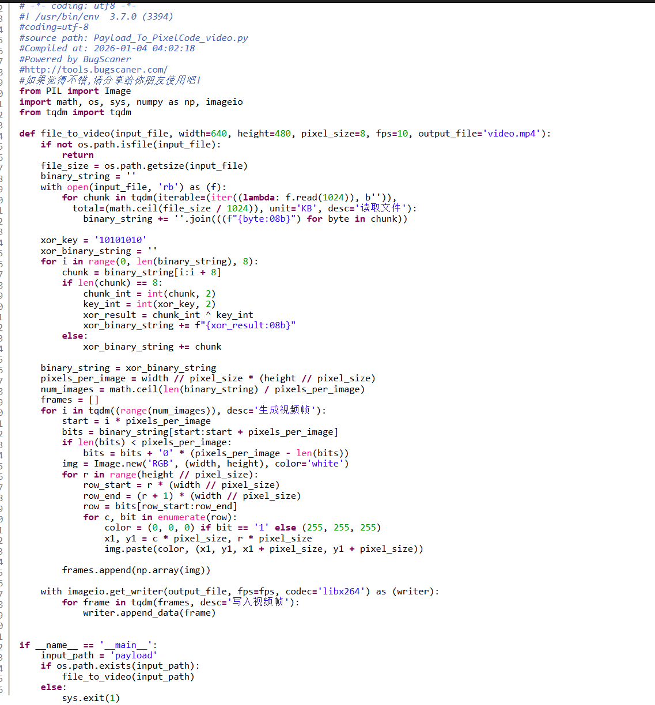The height and width of the screenshot is (705, 655).
Task: Click the 'RGB' mode string in Image.new
Action: [159, 464]
